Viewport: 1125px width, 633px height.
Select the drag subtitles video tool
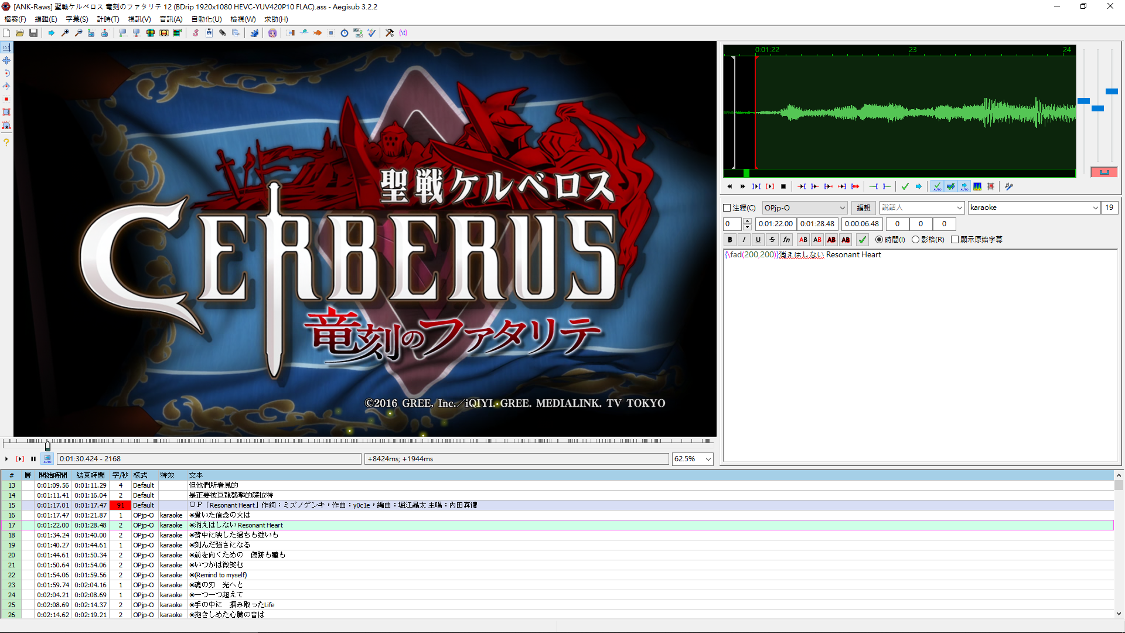point(6,60)
